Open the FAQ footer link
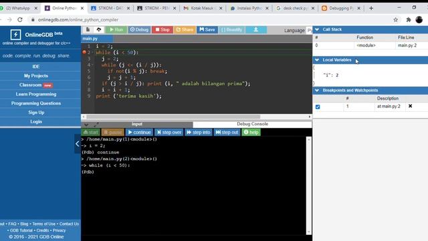Screen dimensions: 428x241 [x=12, y=224]
